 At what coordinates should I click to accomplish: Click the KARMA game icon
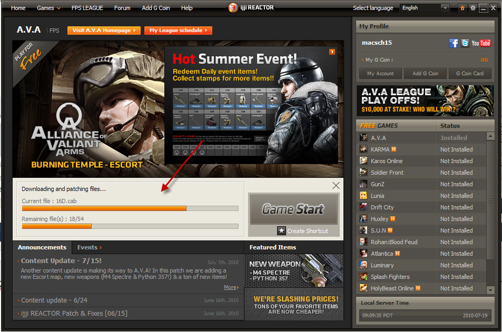(x=363, y=149)
